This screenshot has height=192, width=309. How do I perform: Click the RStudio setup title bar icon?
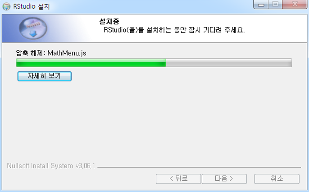click(x=6, y=6)
